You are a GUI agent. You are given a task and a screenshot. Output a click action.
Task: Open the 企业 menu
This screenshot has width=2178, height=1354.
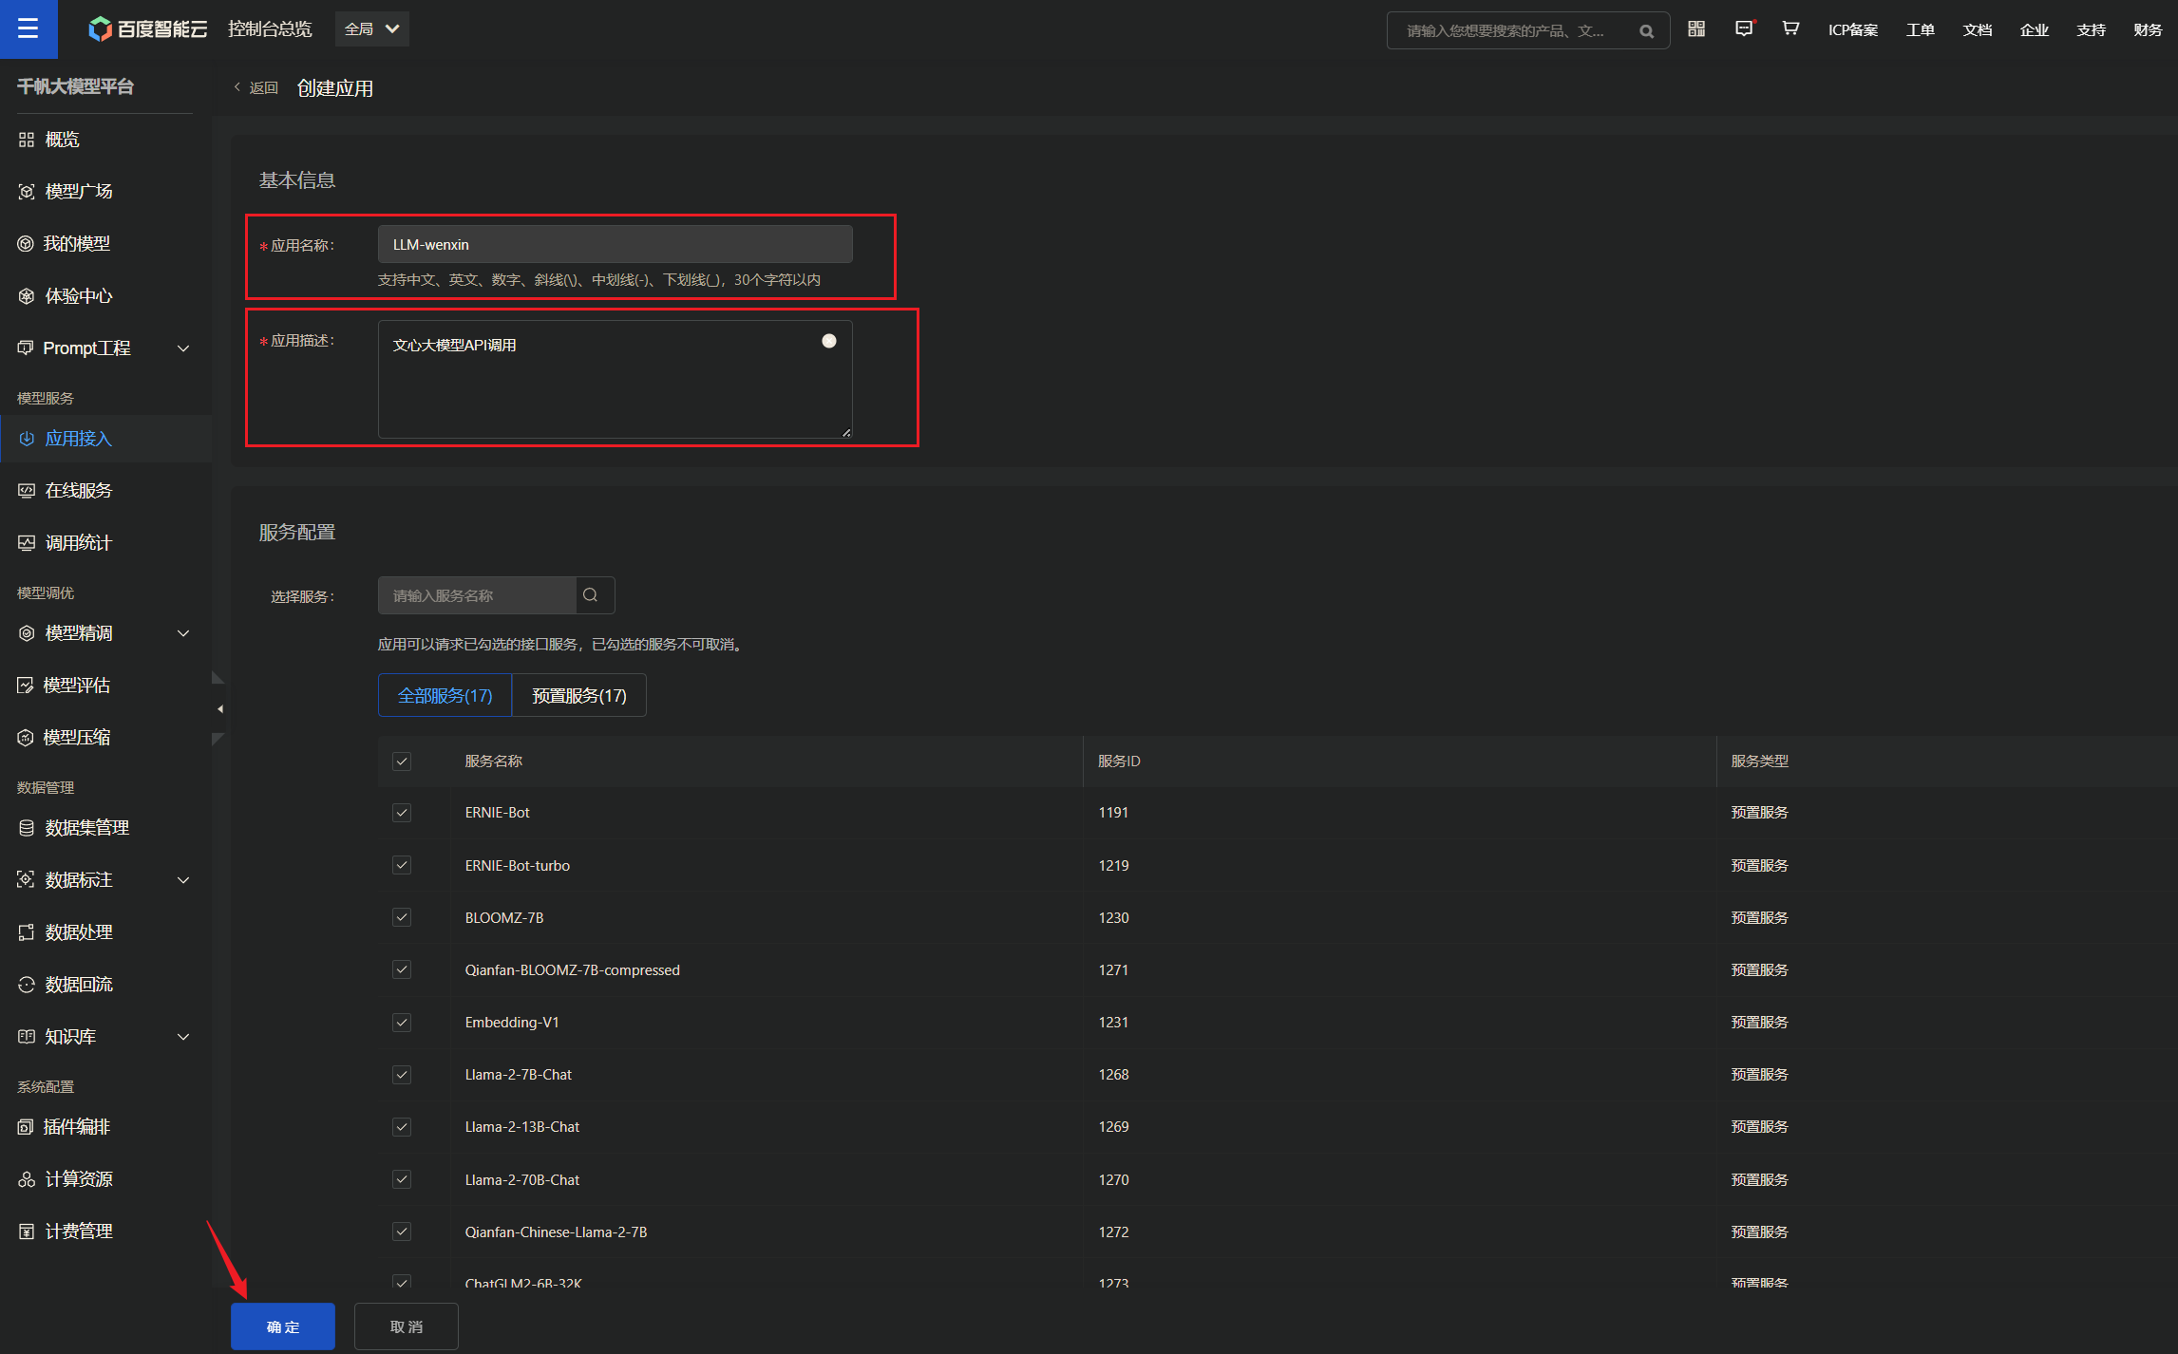pyautogui.click(x=2035, y=29)
